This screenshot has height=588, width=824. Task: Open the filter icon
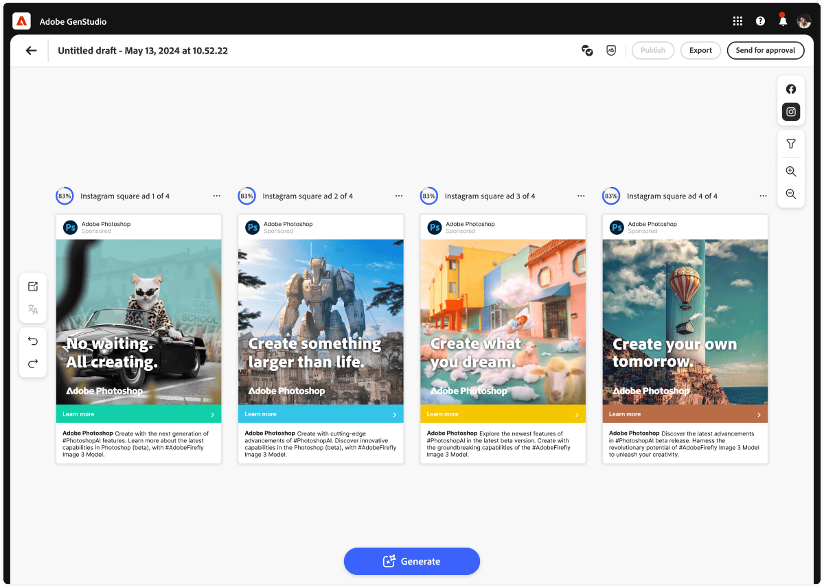[791, 144]
